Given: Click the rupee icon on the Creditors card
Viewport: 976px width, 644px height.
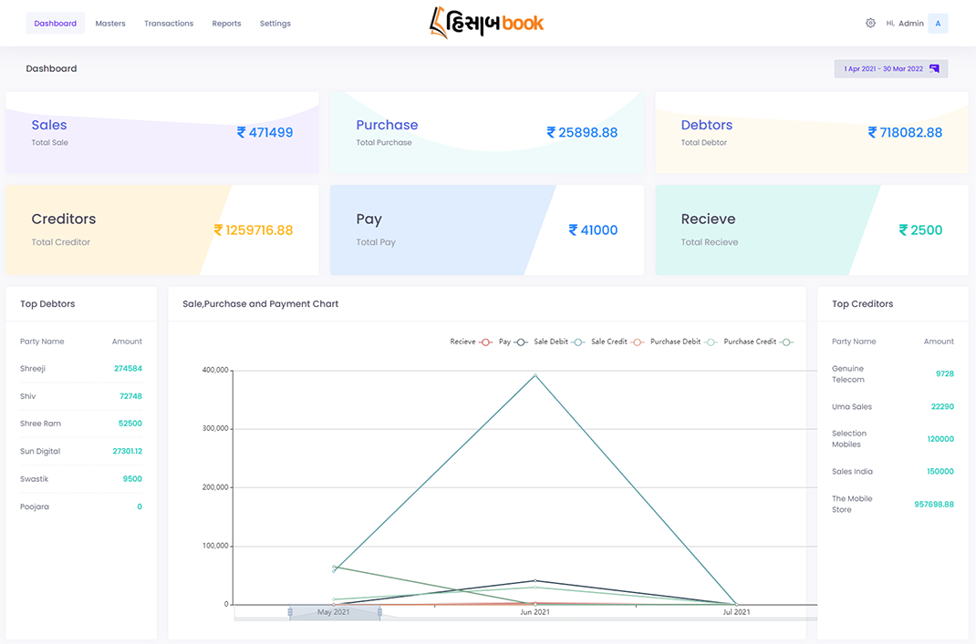Looking at the screenshot, I should coord(219,230).
